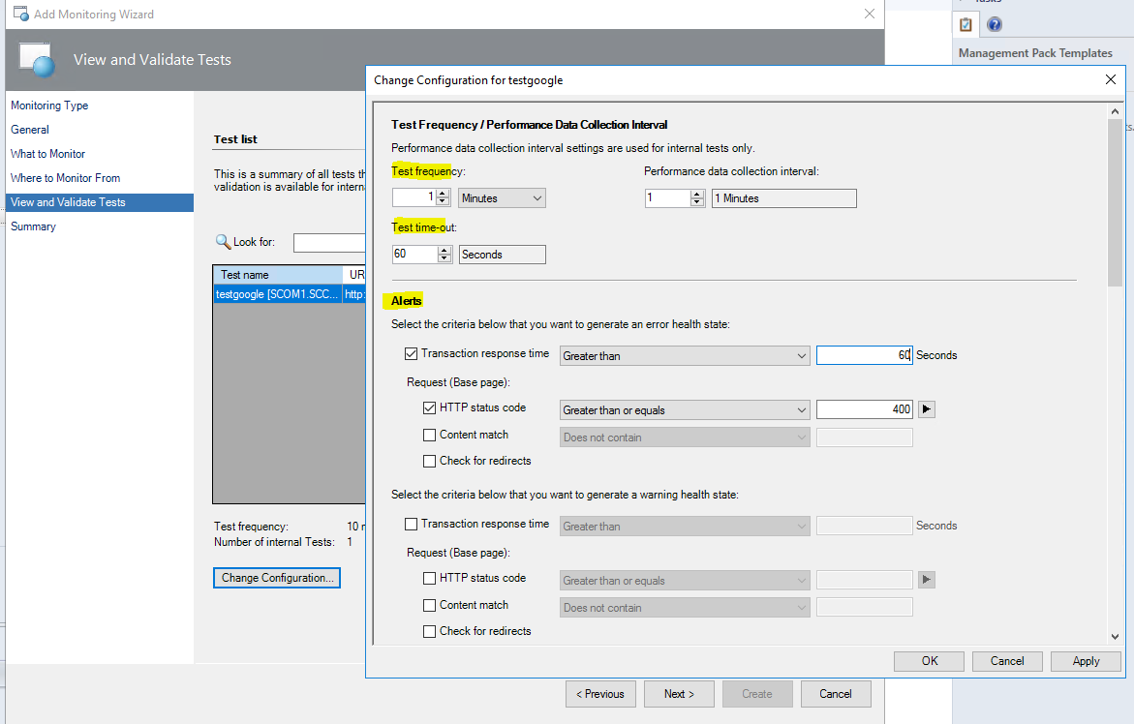Click Cancel in Change Configuration dialog

1007,661
